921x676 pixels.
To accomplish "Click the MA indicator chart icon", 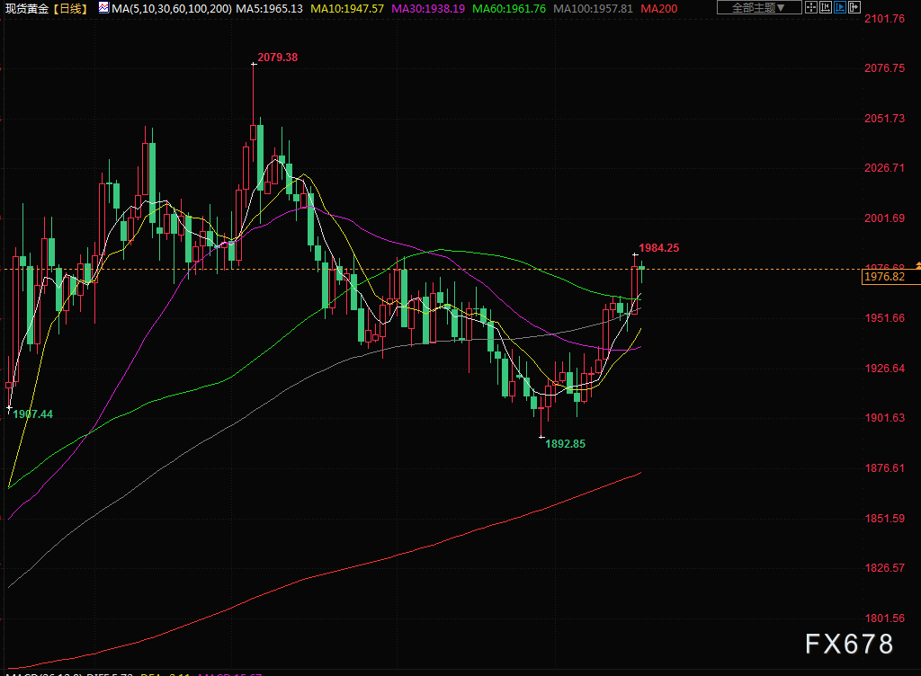I will pyautogui.click(x=103, y=8).
